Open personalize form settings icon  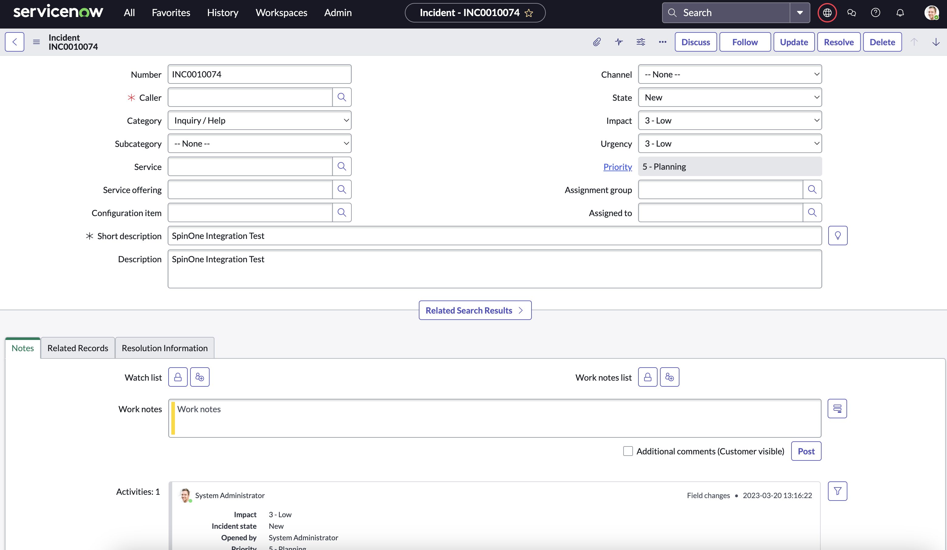tap(641, 42)
